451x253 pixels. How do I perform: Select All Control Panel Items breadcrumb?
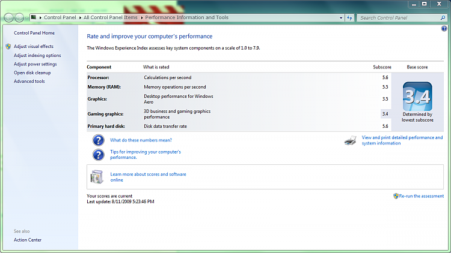[111, 17]
